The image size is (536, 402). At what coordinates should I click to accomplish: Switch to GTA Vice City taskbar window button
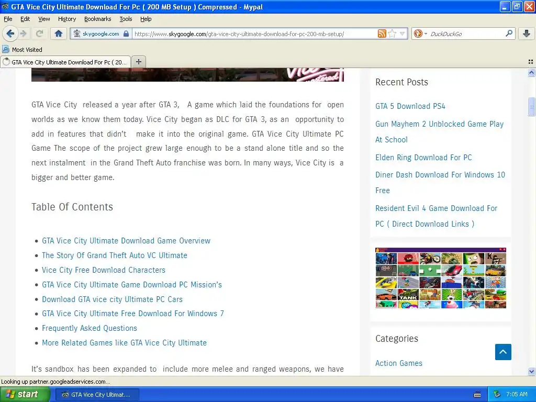(x=96, y=395)
